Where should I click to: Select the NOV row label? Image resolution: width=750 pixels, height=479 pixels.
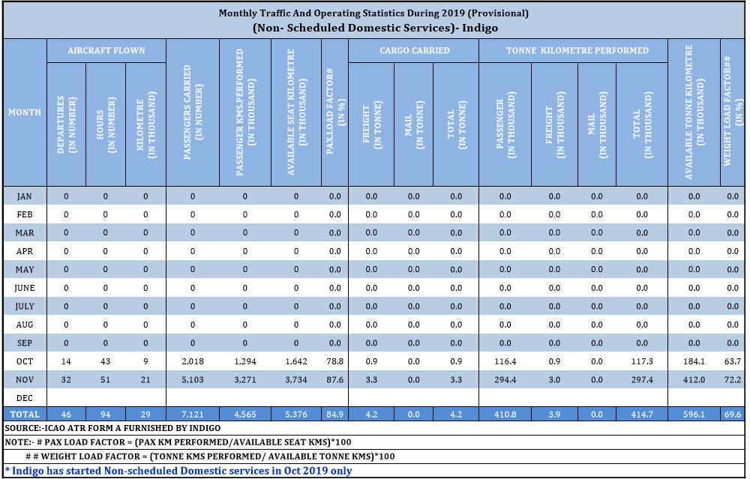pyautogui.click(x=24, y=380)
